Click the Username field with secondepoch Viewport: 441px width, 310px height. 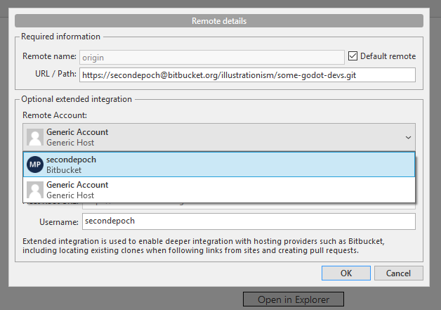tap(249, 221)
